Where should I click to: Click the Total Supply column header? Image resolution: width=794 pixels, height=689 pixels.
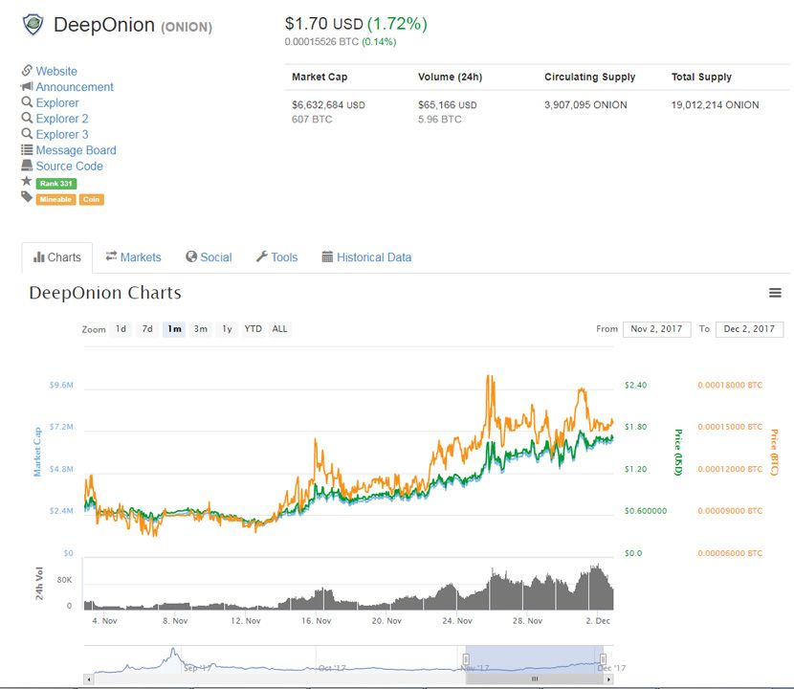tap(701, 77)
